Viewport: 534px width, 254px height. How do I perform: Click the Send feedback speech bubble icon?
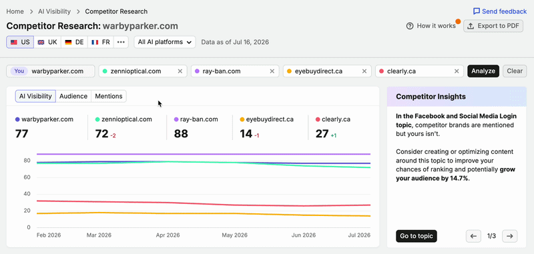click(x=477, y=11)
